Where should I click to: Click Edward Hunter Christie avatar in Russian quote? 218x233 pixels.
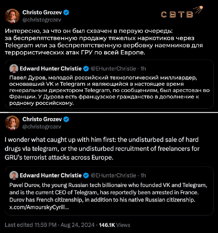[x=14, y=69]
